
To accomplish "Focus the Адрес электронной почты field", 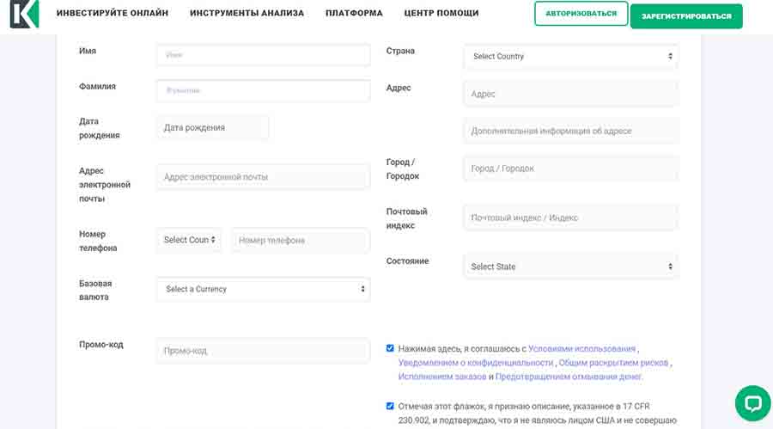I will click(x=263, y=177).
